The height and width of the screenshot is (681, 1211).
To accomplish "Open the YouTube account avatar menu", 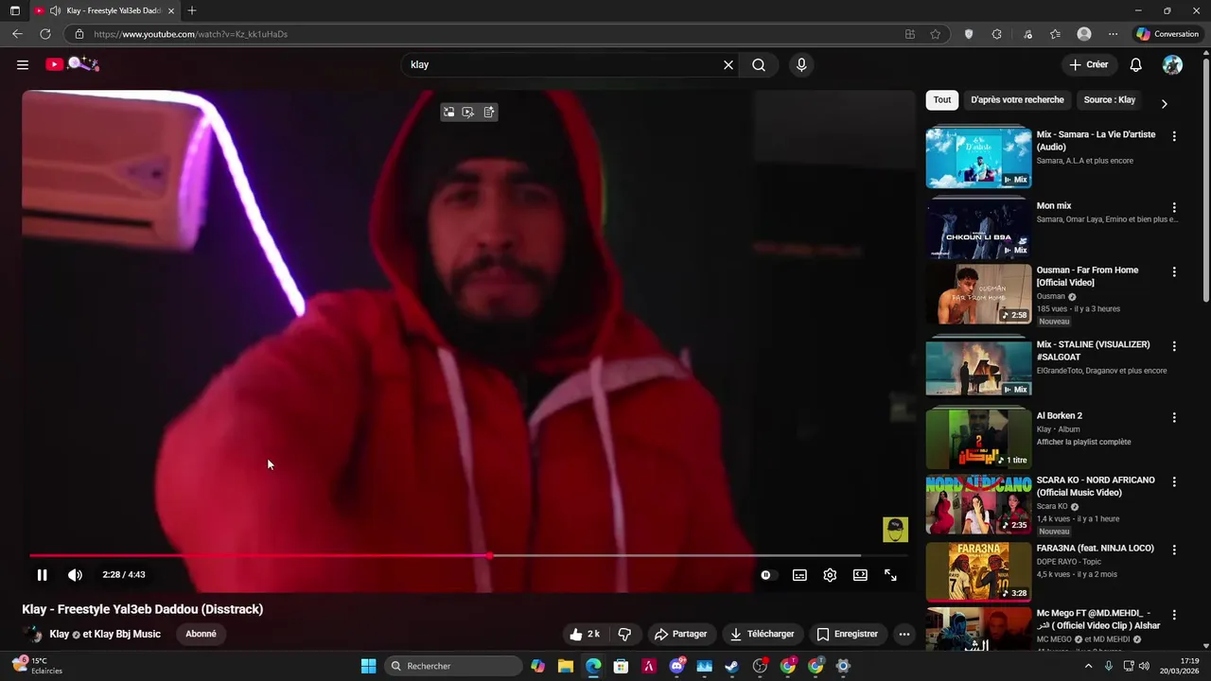I will coord(1172,64).
